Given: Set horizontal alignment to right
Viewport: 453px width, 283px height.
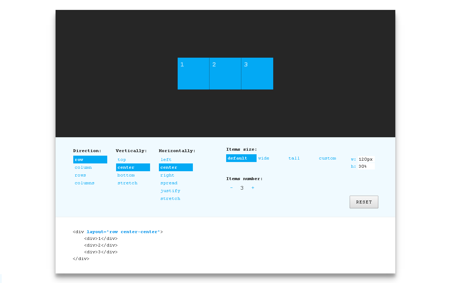Looking at the screenshot, I should tap(167, 175).
